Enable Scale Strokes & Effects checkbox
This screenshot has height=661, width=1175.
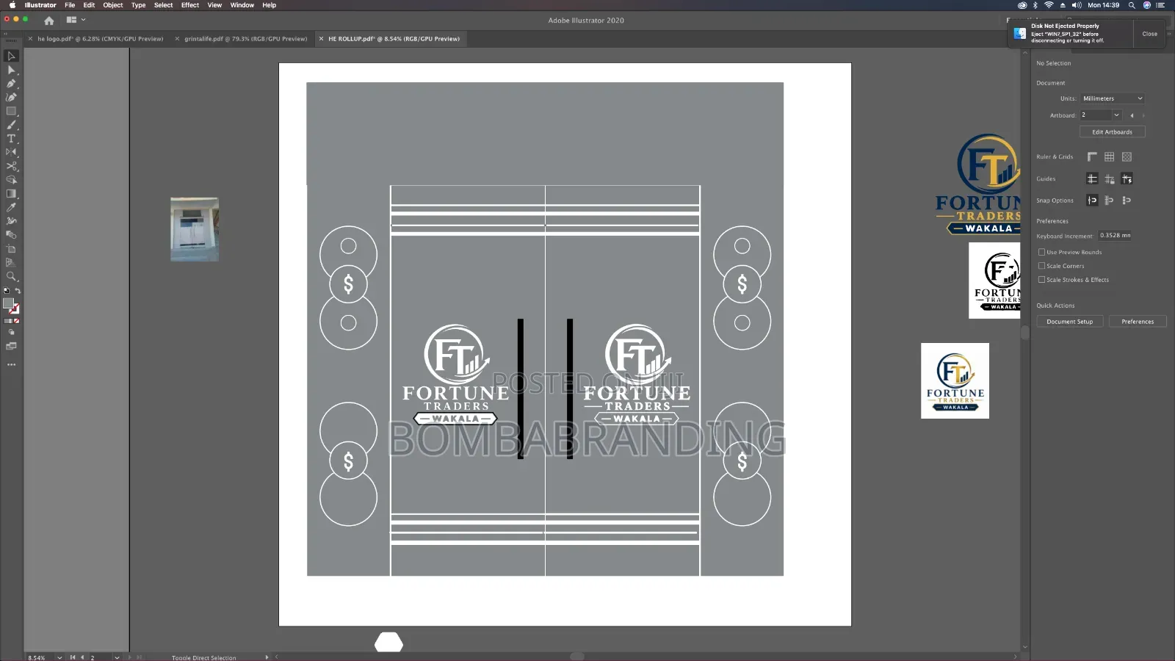1041,280
